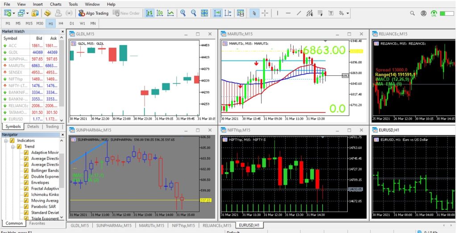Open the search magnifier icon
The height and width of the screenshot is (233, 457).
[x=412, y=13]
